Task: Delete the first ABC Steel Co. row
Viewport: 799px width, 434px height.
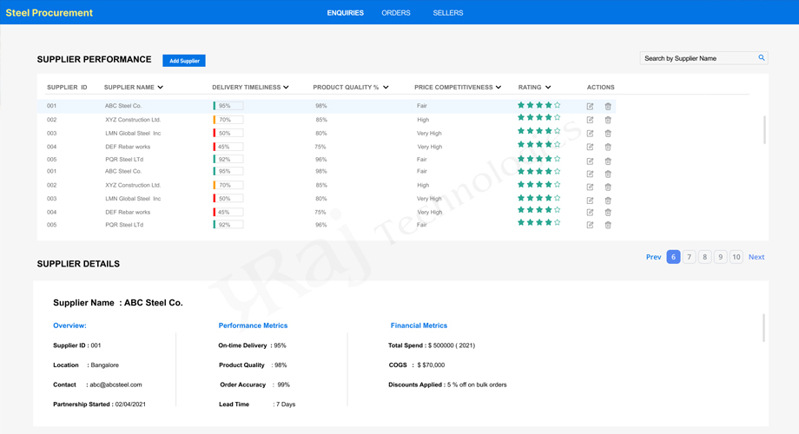Action: 608,106
